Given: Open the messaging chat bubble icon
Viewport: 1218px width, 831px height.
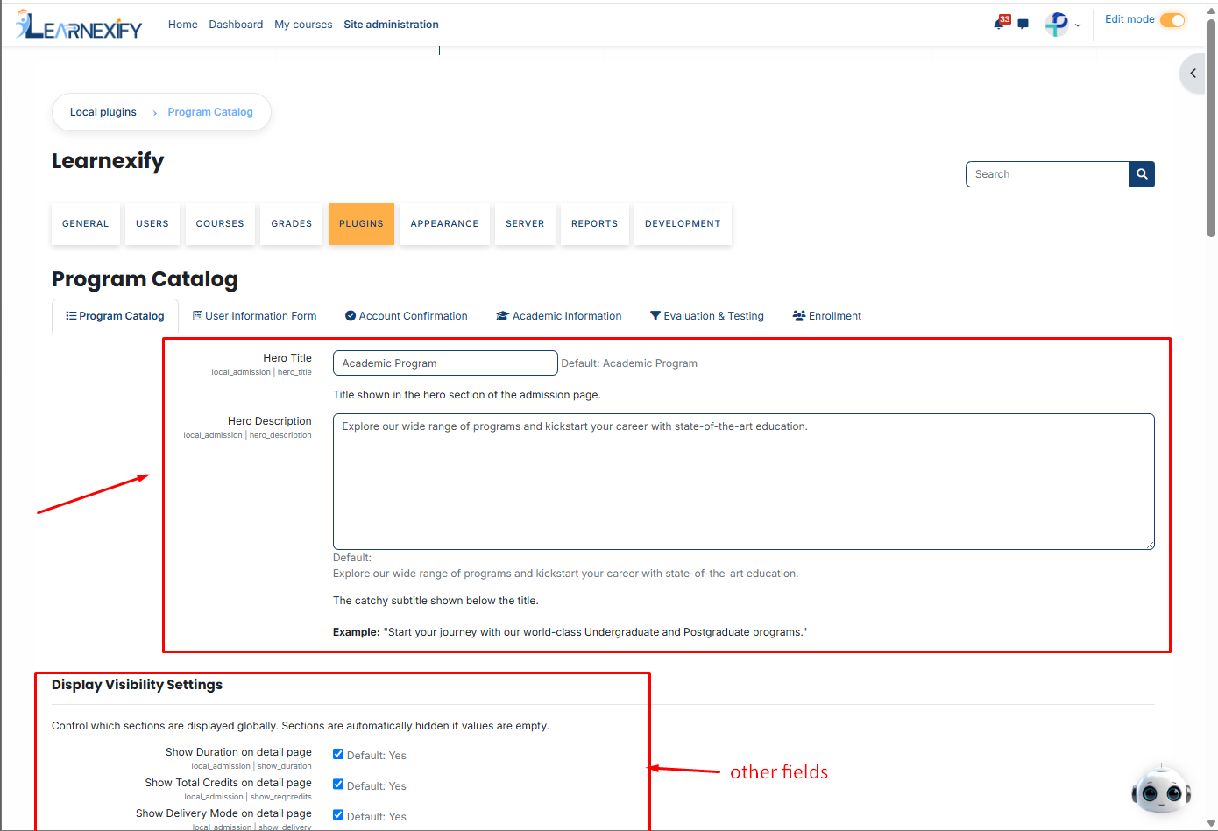Looking at the screenshot, I should tap(1023, 24).
